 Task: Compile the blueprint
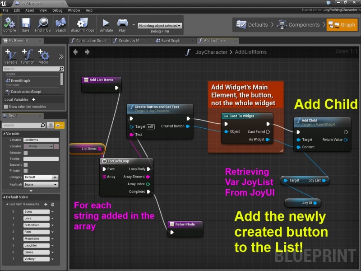pyautogui.click(x=9, y=25)
